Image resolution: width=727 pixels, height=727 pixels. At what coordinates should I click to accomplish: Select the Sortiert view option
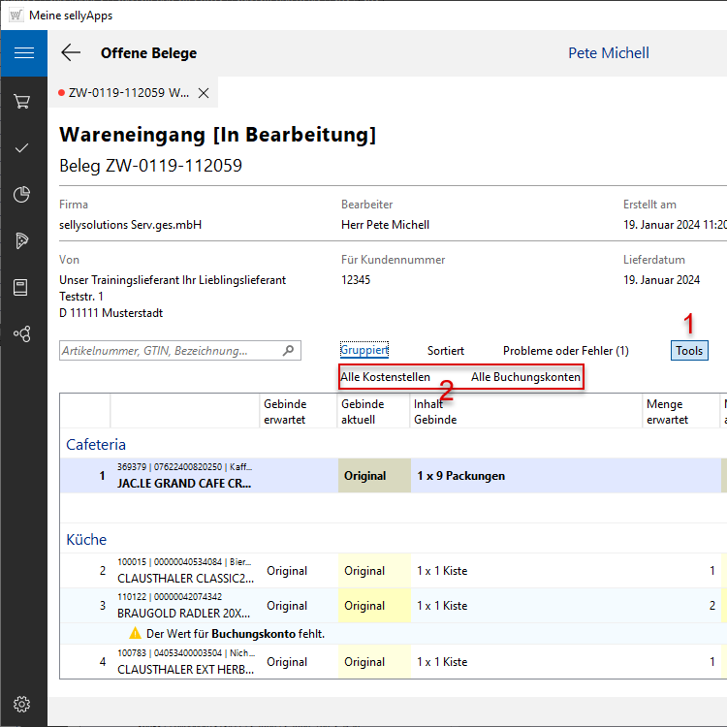(x=446, y=351)
